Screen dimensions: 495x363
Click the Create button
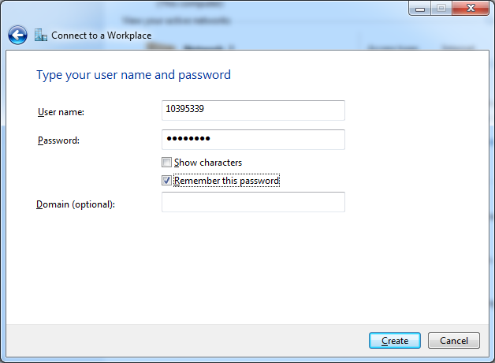[x=395, y=341]
